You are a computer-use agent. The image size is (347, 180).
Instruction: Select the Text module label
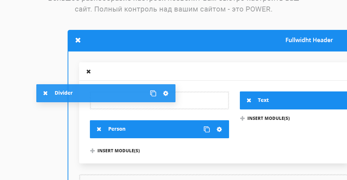pos(263,100)
